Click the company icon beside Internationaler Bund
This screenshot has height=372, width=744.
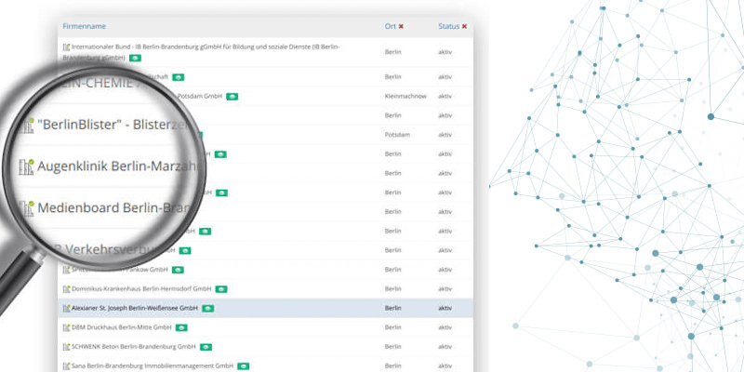coord(66,47)
